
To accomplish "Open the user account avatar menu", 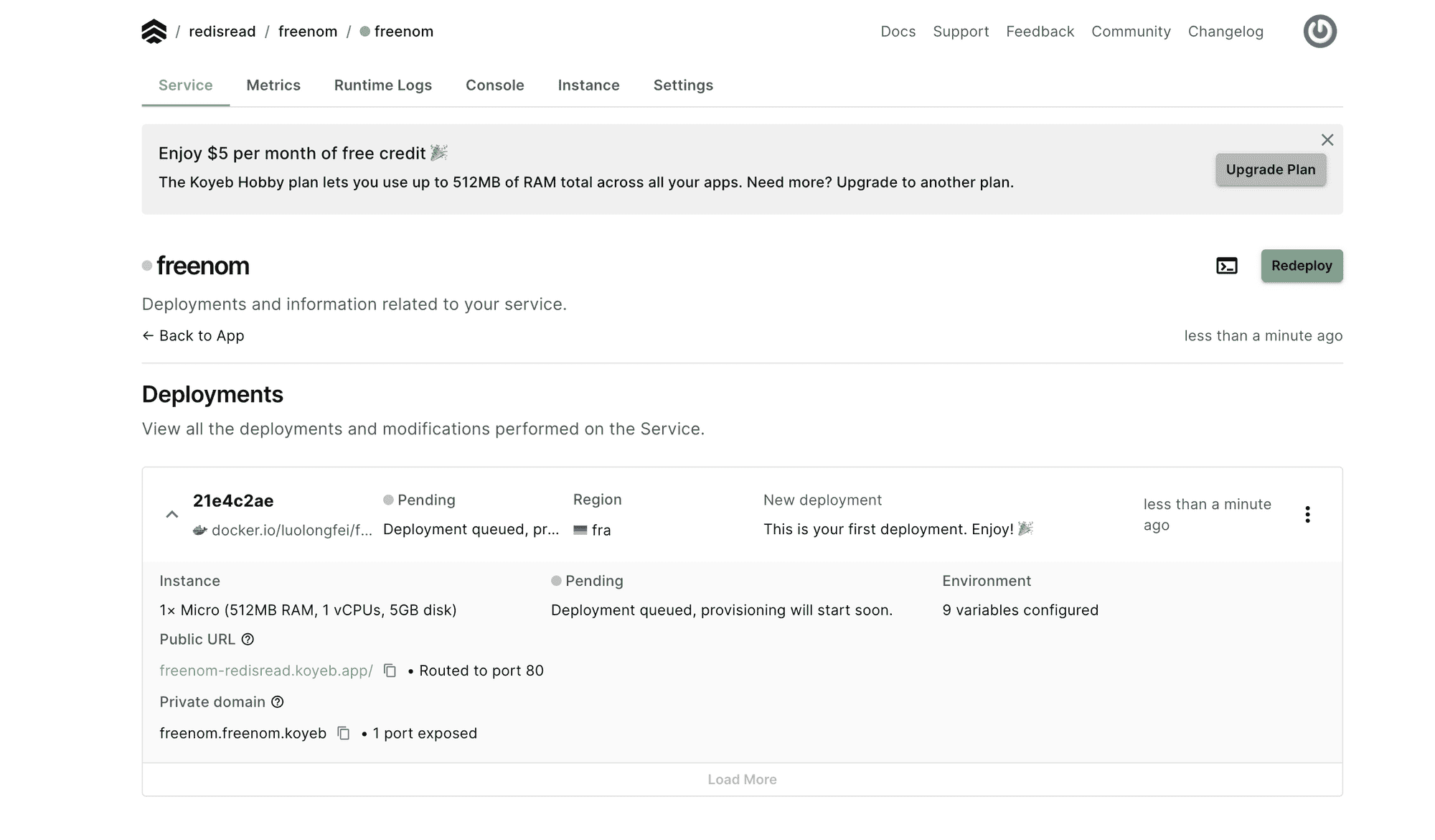I will coord(1319,32).
